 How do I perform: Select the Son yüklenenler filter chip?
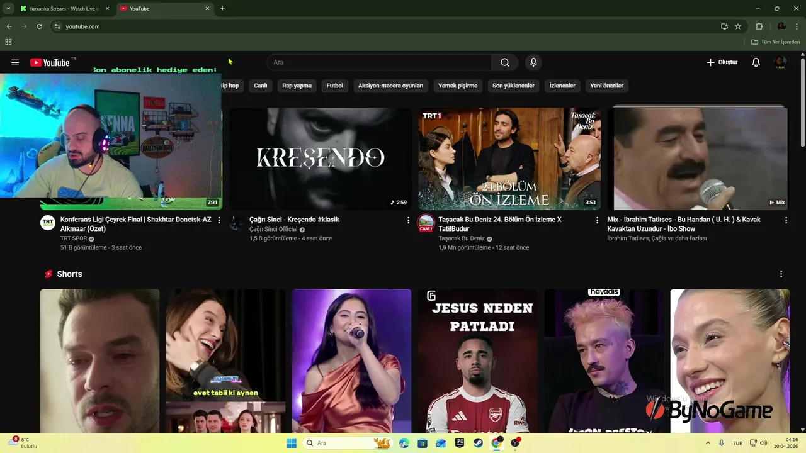point(513,86)
